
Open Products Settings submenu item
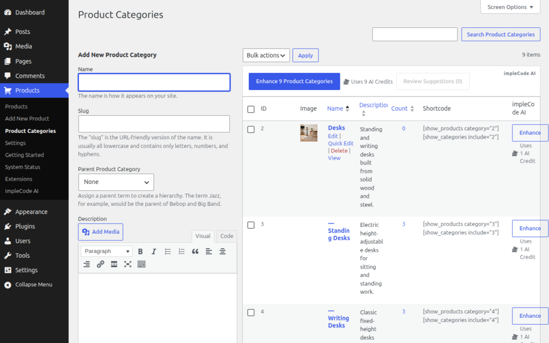pyautogui.click(x=16, y=143)
